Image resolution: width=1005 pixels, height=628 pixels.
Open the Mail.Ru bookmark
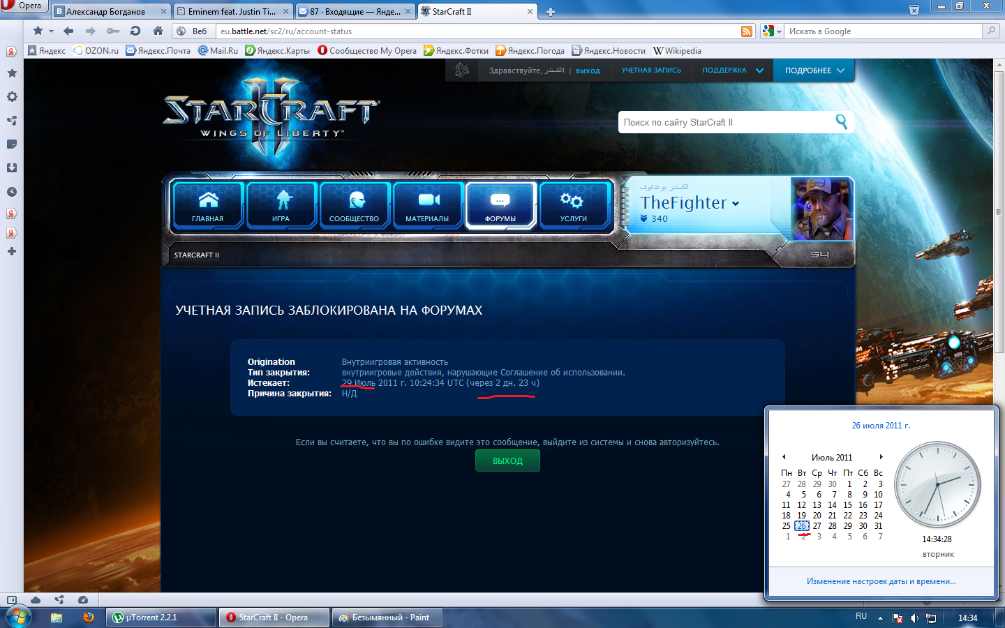pos(218,51)
